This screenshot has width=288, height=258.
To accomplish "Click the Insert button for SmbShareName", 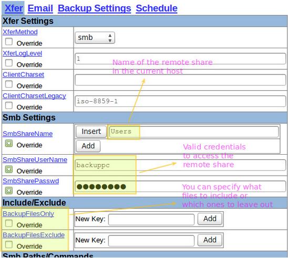I will pyautogui.click(x=91, y=132).
